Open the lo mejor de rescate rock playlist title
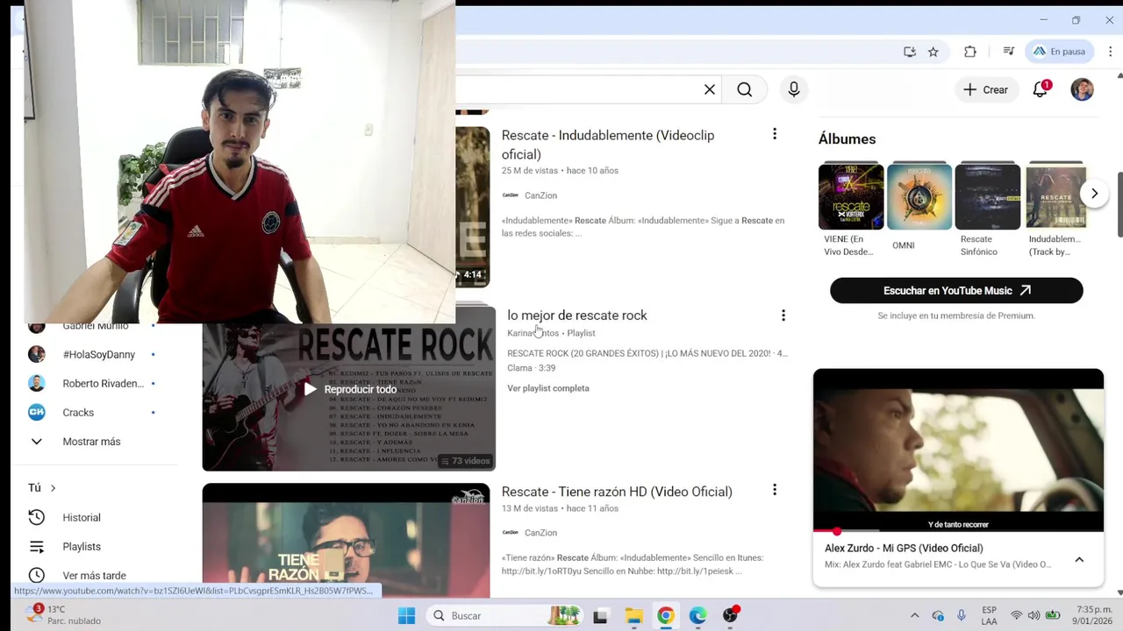1123x631 pixels. pos(577,315)
